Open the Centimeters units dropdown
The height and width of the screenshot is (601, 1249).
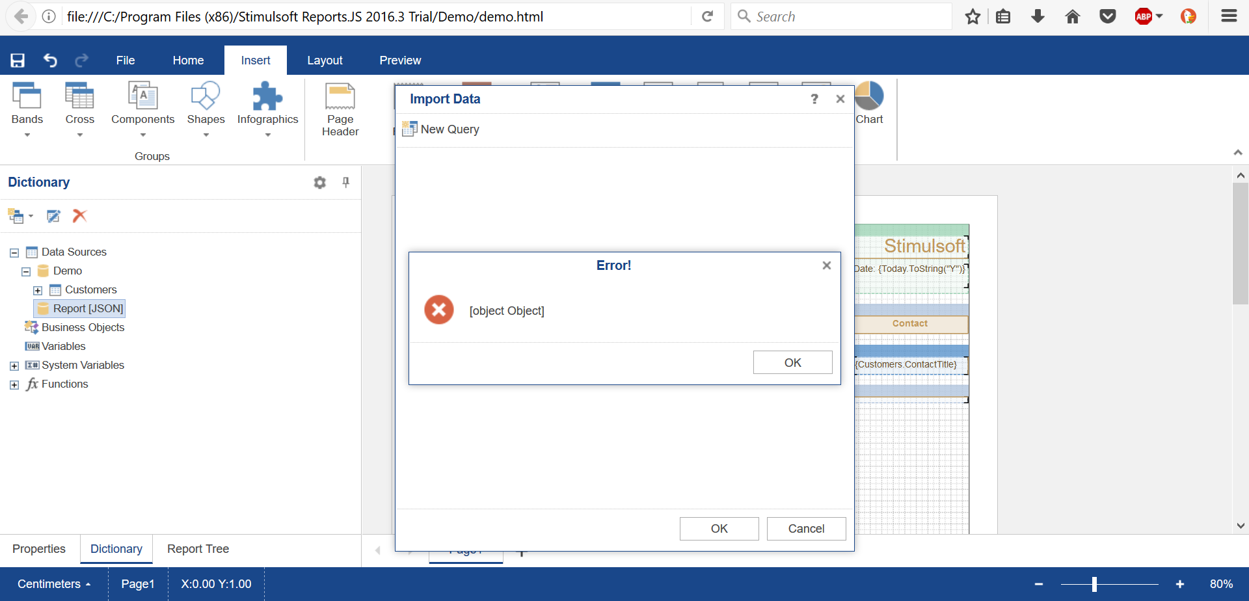coord(54,584)
